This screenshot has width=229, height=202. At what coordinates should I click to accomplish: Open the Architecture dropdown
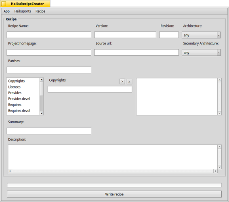tap(201, 35)
